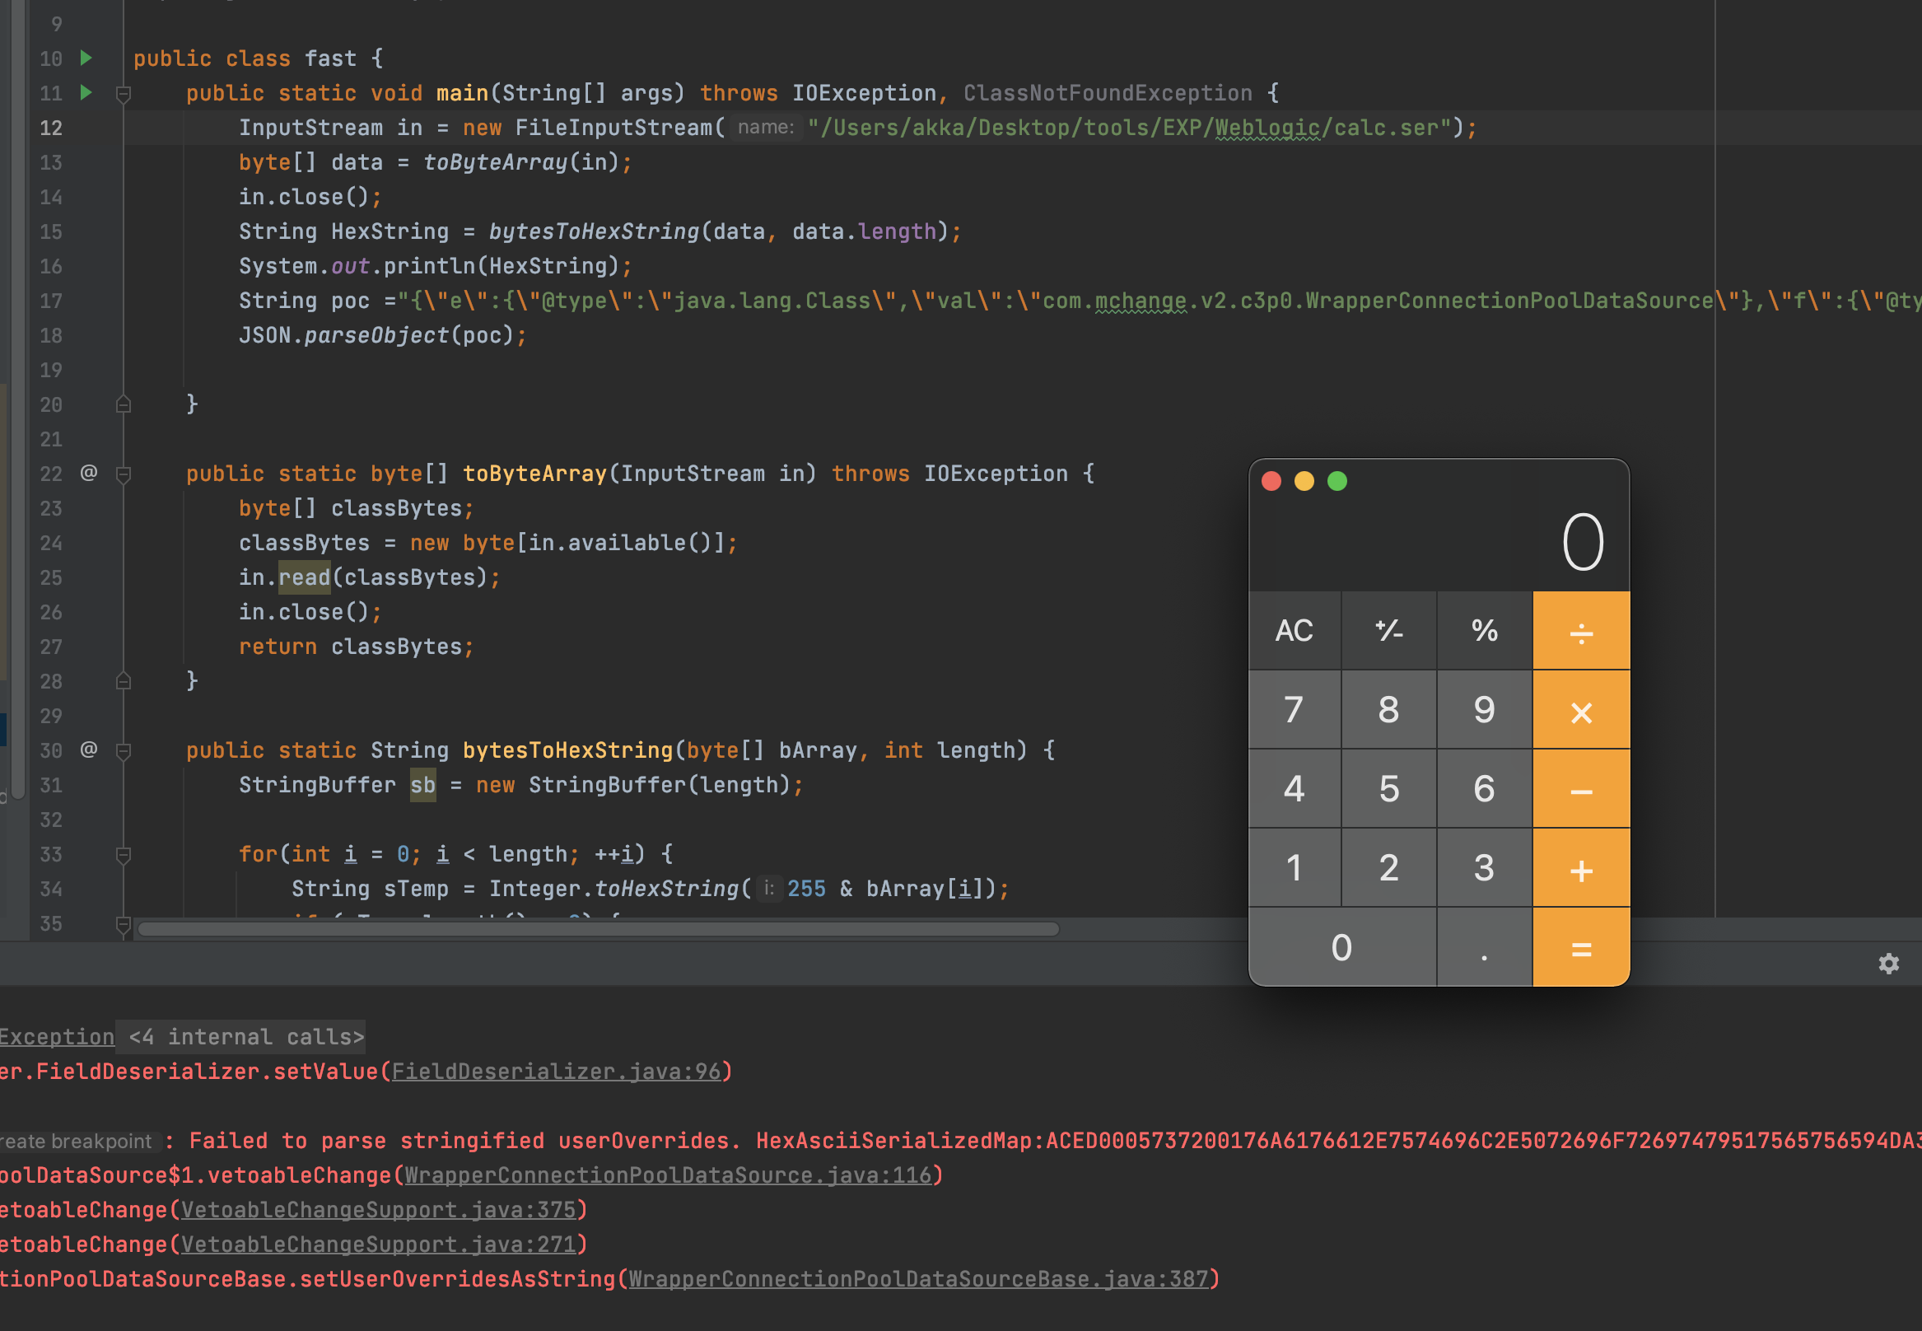Open console settings gear icon

1888,964
